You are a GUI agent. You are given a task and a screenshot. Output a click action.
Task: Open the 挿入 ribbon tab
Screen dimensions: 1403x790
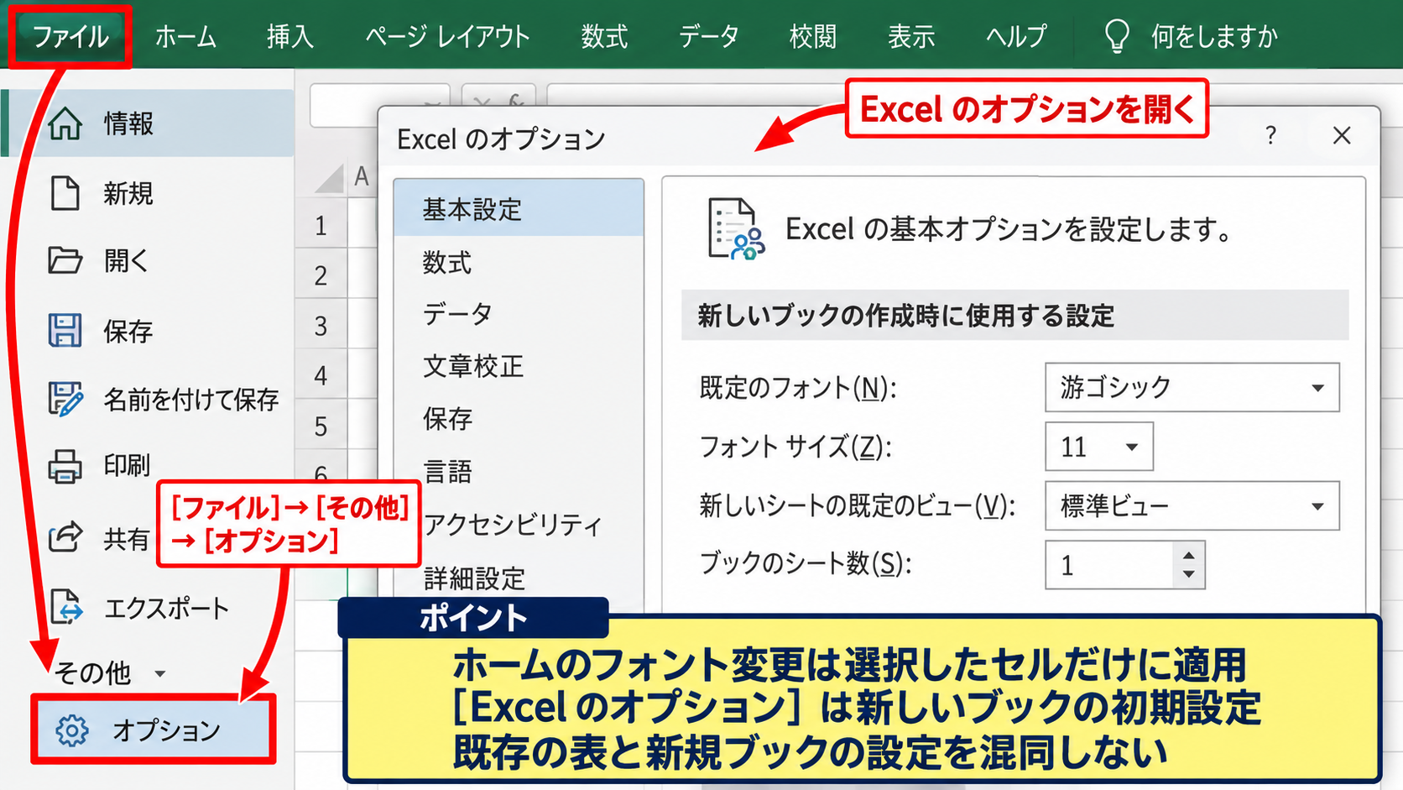290,36
